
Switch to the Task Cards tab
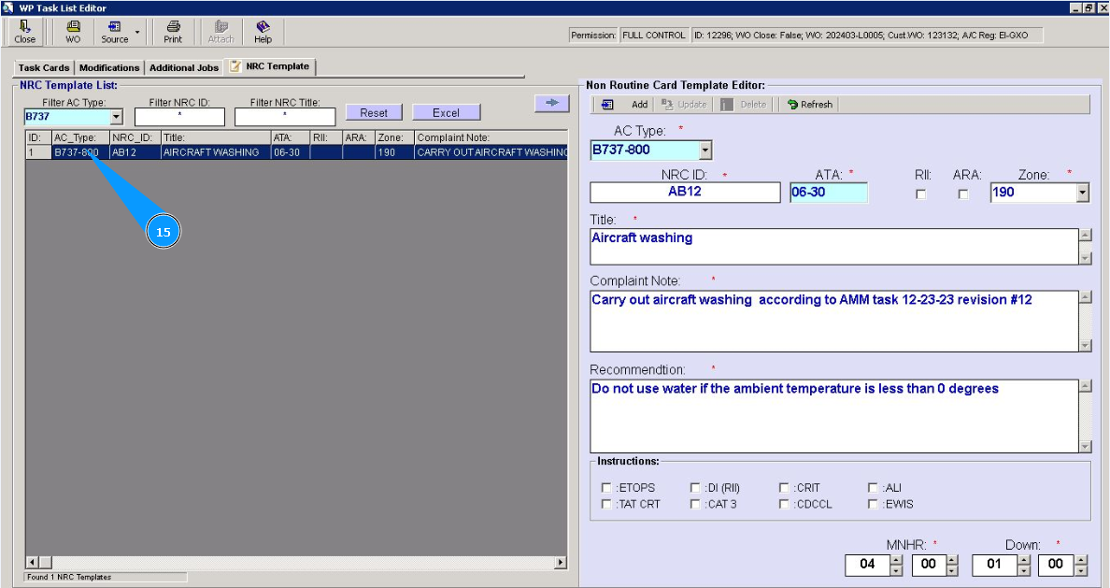[x=44, y=67]
